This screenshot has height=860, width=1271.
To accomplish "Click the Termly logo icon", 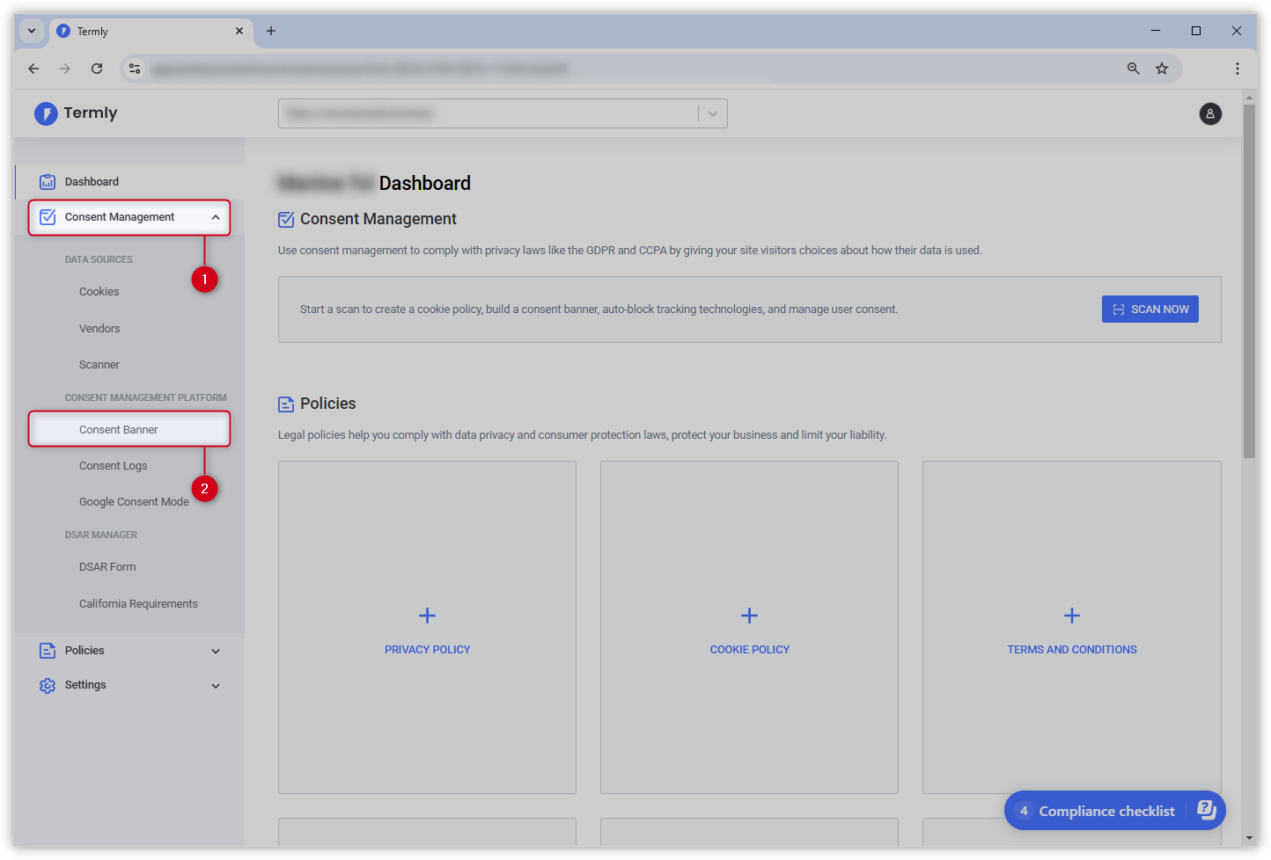I will (x=45, y=113).
